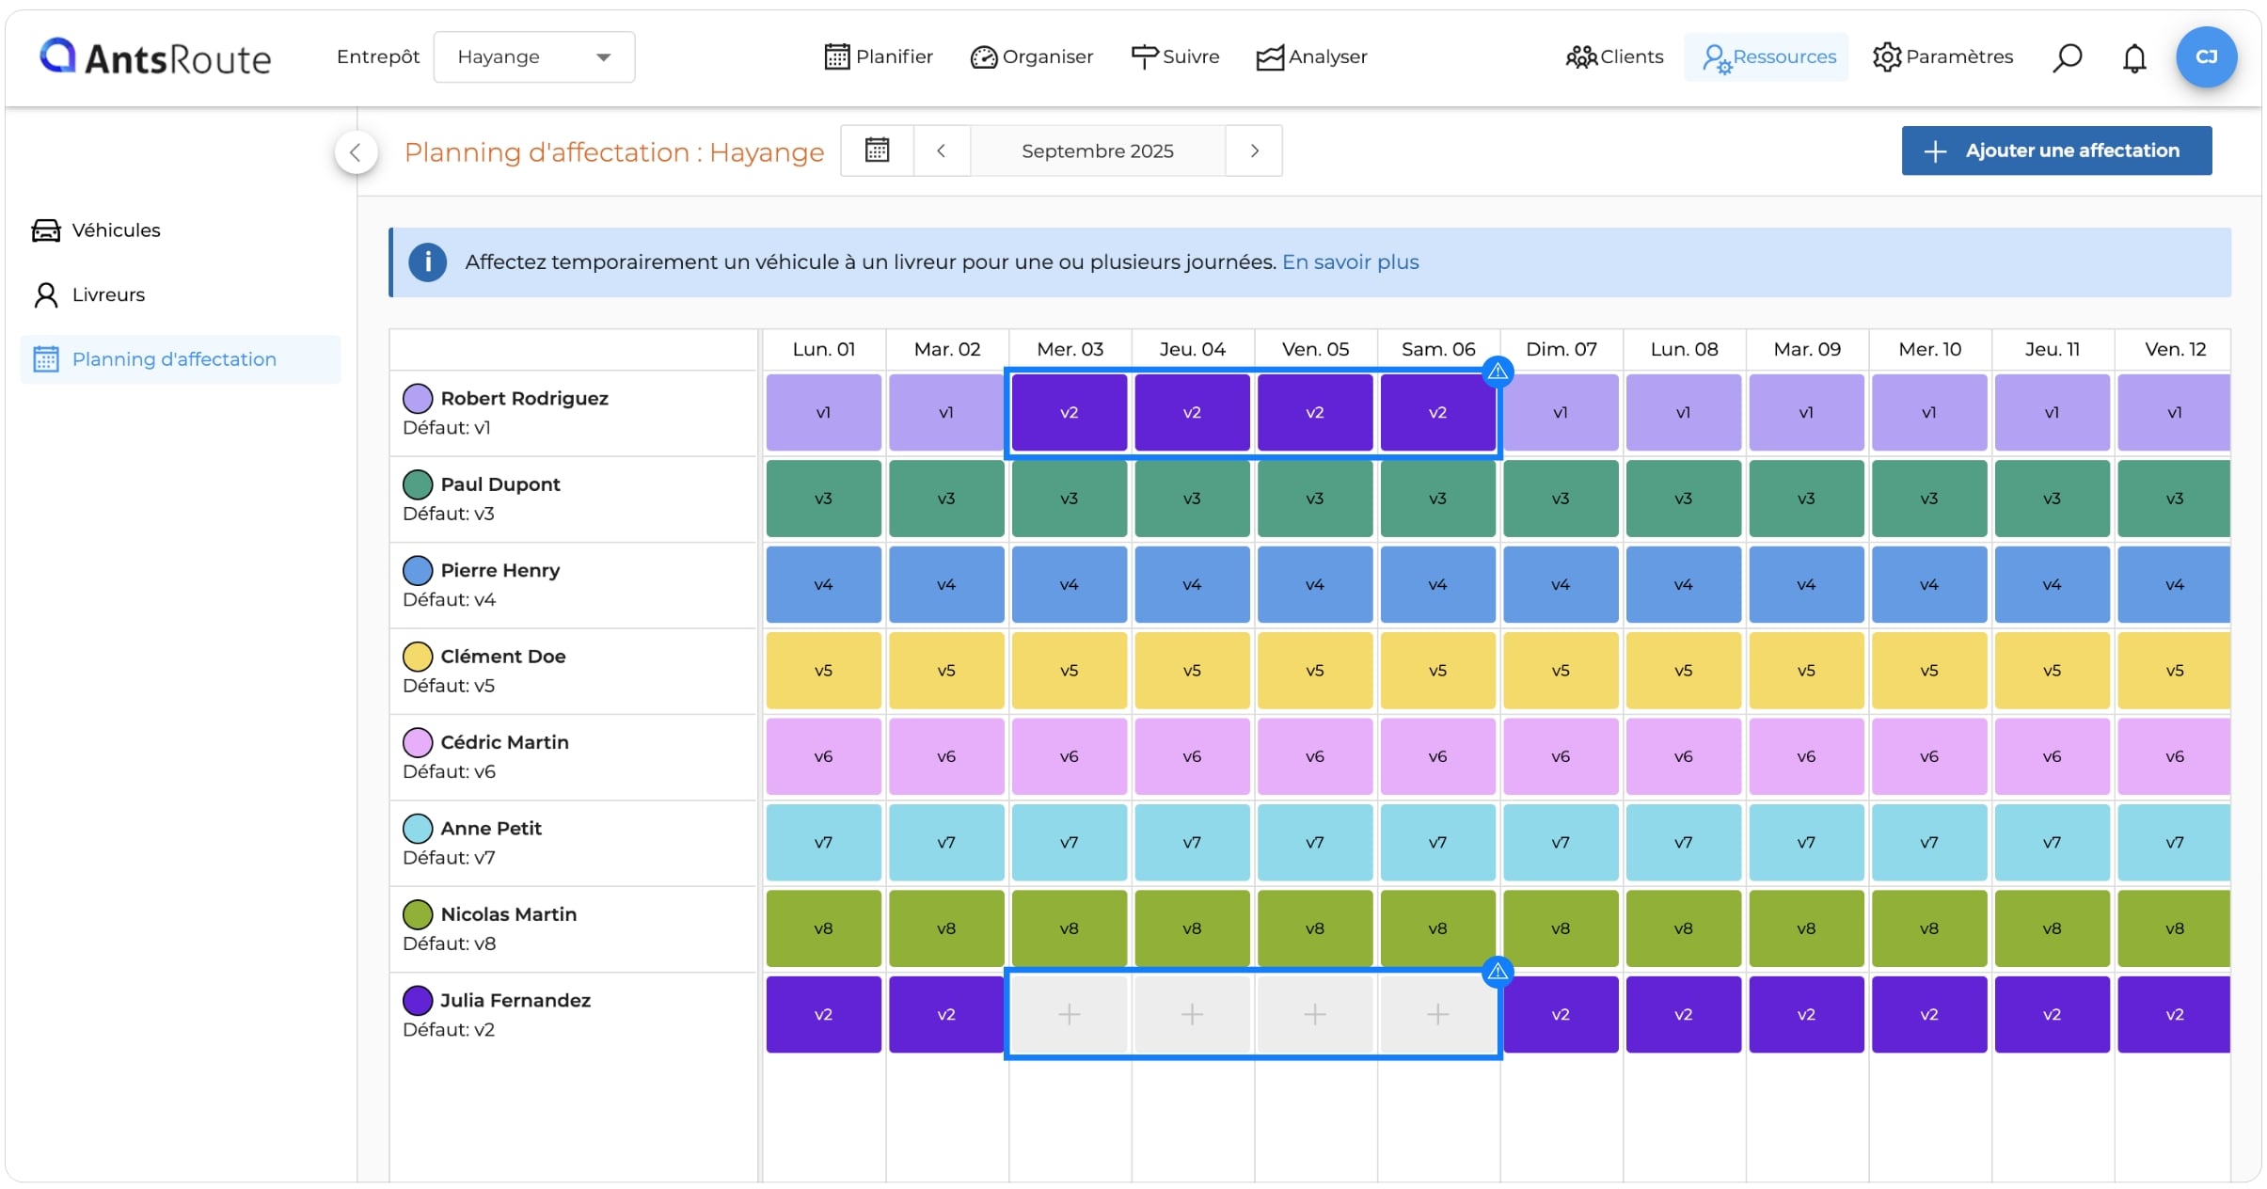The image size is (2267, 1189).
Task: Select Robert Rodriguez's v1 cell on Lun. 01
Action: point(823,413)
